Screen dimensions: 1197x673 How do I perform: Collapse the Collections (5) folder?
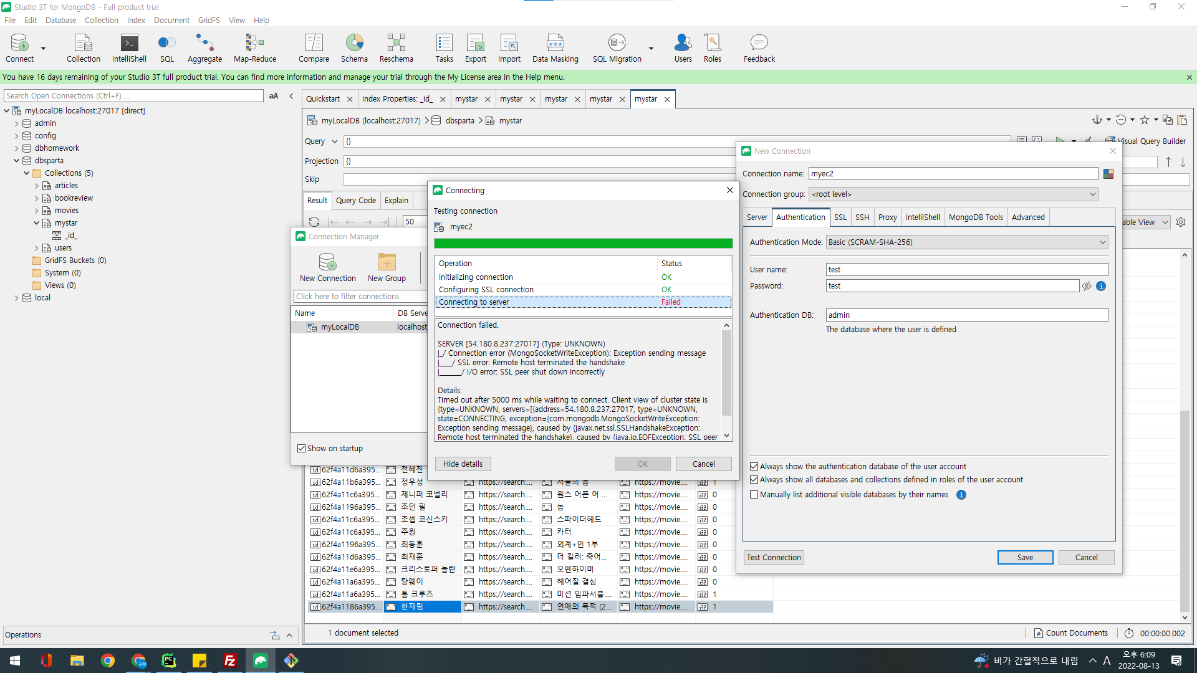(26, 173)
